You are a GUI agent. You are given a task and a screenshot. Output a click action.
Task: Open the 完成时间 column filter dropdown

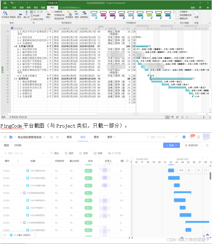[96, 29]
